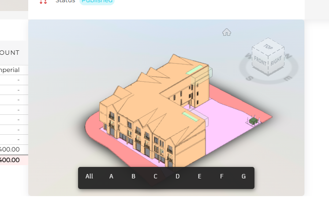This screenshot has width=329, height=208.
Task: Select the F filter tab
Action: (x=221, y=176)
